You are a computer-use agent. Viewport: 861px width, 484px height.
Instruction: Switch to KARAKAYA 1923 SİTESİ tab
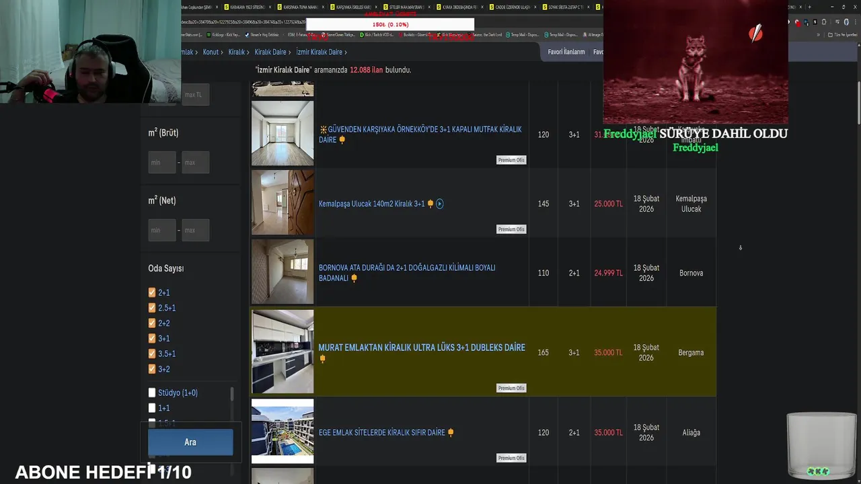tap(248, 7)
